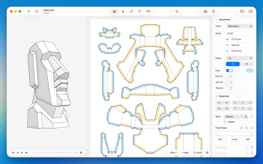The width and height of the screenshot is (263, 164).
Task: Rotate selection counterclockwise
Action: pyautogui.click(x=219, y=103)
